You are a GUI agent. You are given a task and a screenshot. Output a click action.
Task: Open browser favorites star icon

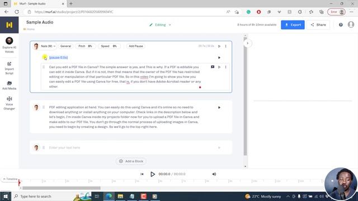point(311,12)
